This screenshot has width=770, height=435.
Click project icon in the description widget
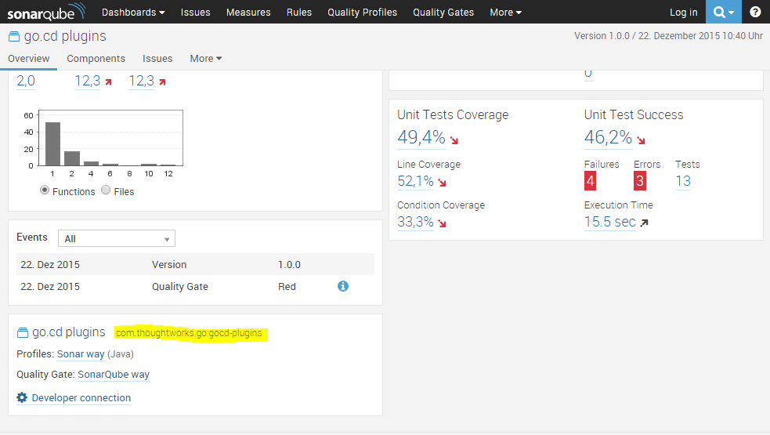coord(23,333)
